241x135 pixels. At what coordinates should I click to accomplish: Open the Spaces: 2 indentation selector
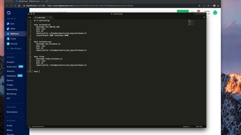click(x=186, y=127)
